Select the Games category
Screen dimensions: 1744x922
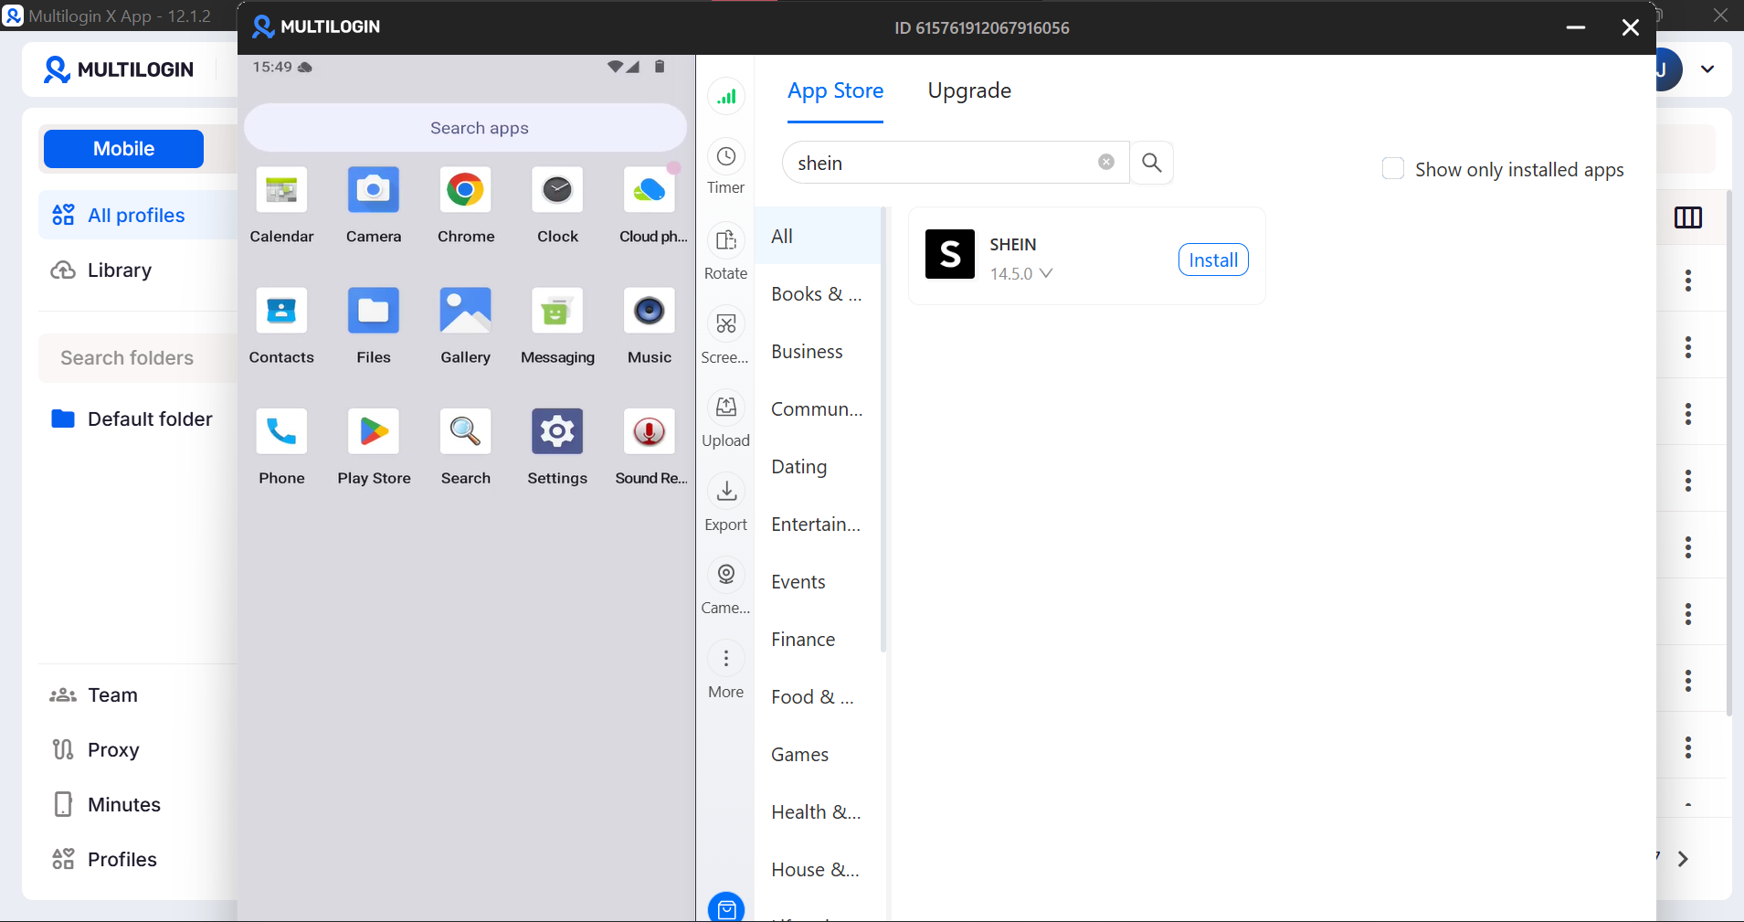coord(799,755)
